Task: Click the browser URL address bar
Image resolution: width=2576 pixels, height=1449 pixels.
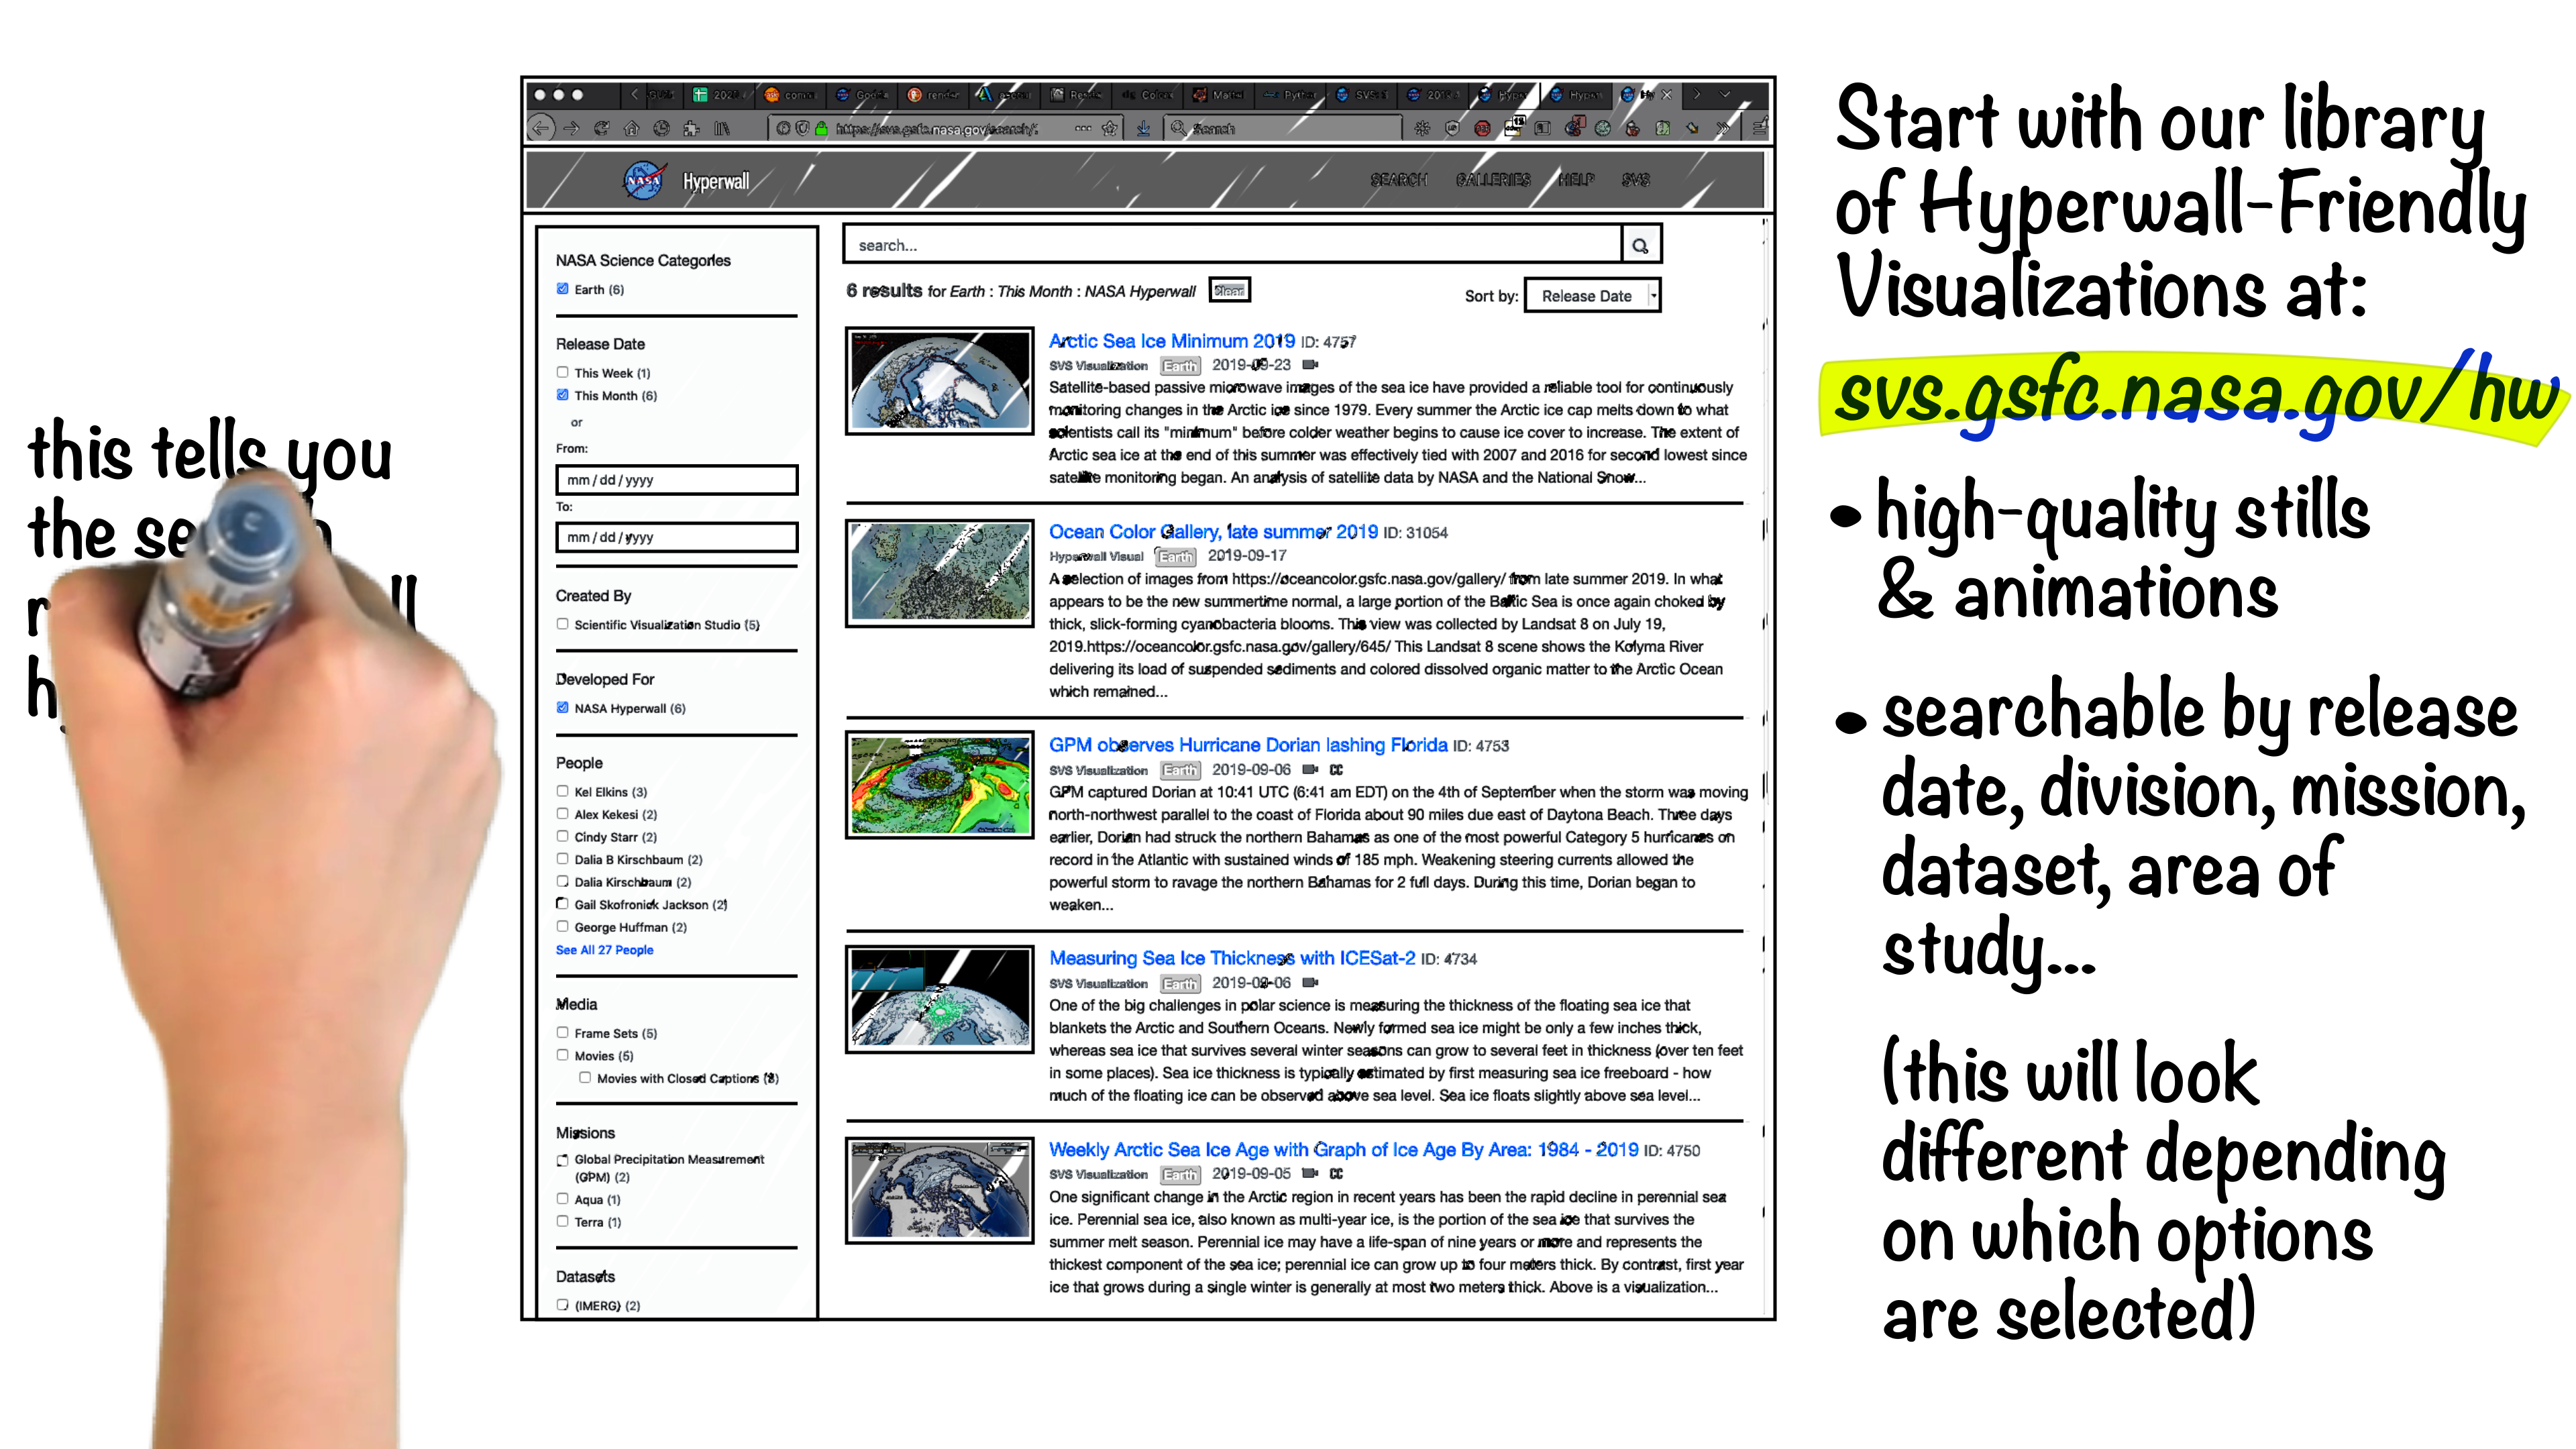Action: pyautogui.click(x=945, y=128)
